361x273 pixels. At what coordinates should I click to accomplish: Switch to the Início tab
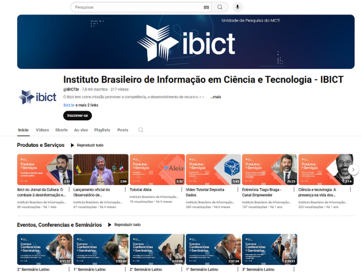[23, 130]
